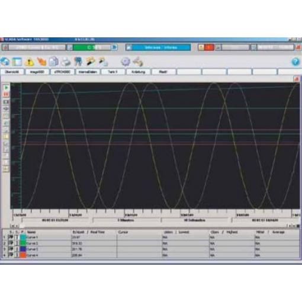Switch to the Tank 1 tab
The width and height of the screenshot is (302, 302).
pyautogui.click(x=113, y=72)
